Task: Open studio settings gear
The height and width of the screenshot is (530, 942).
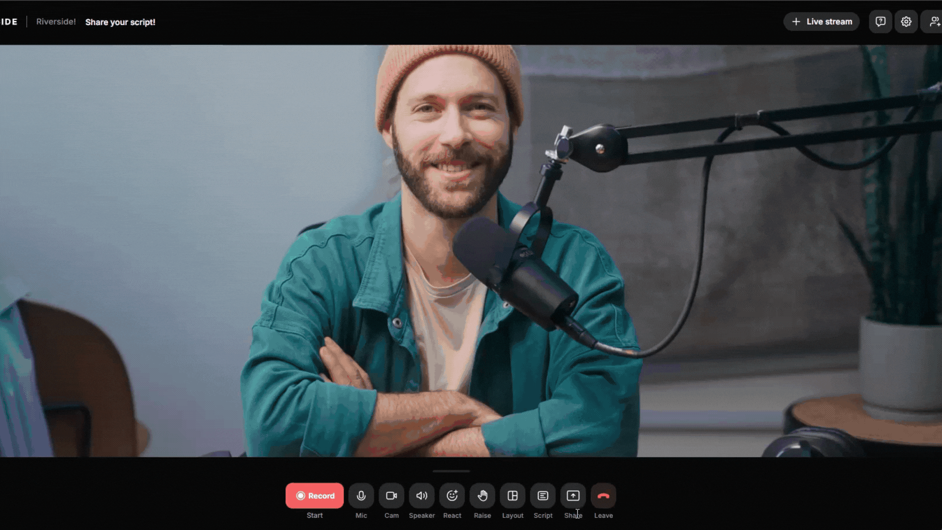Action: (x=906, y=22)
